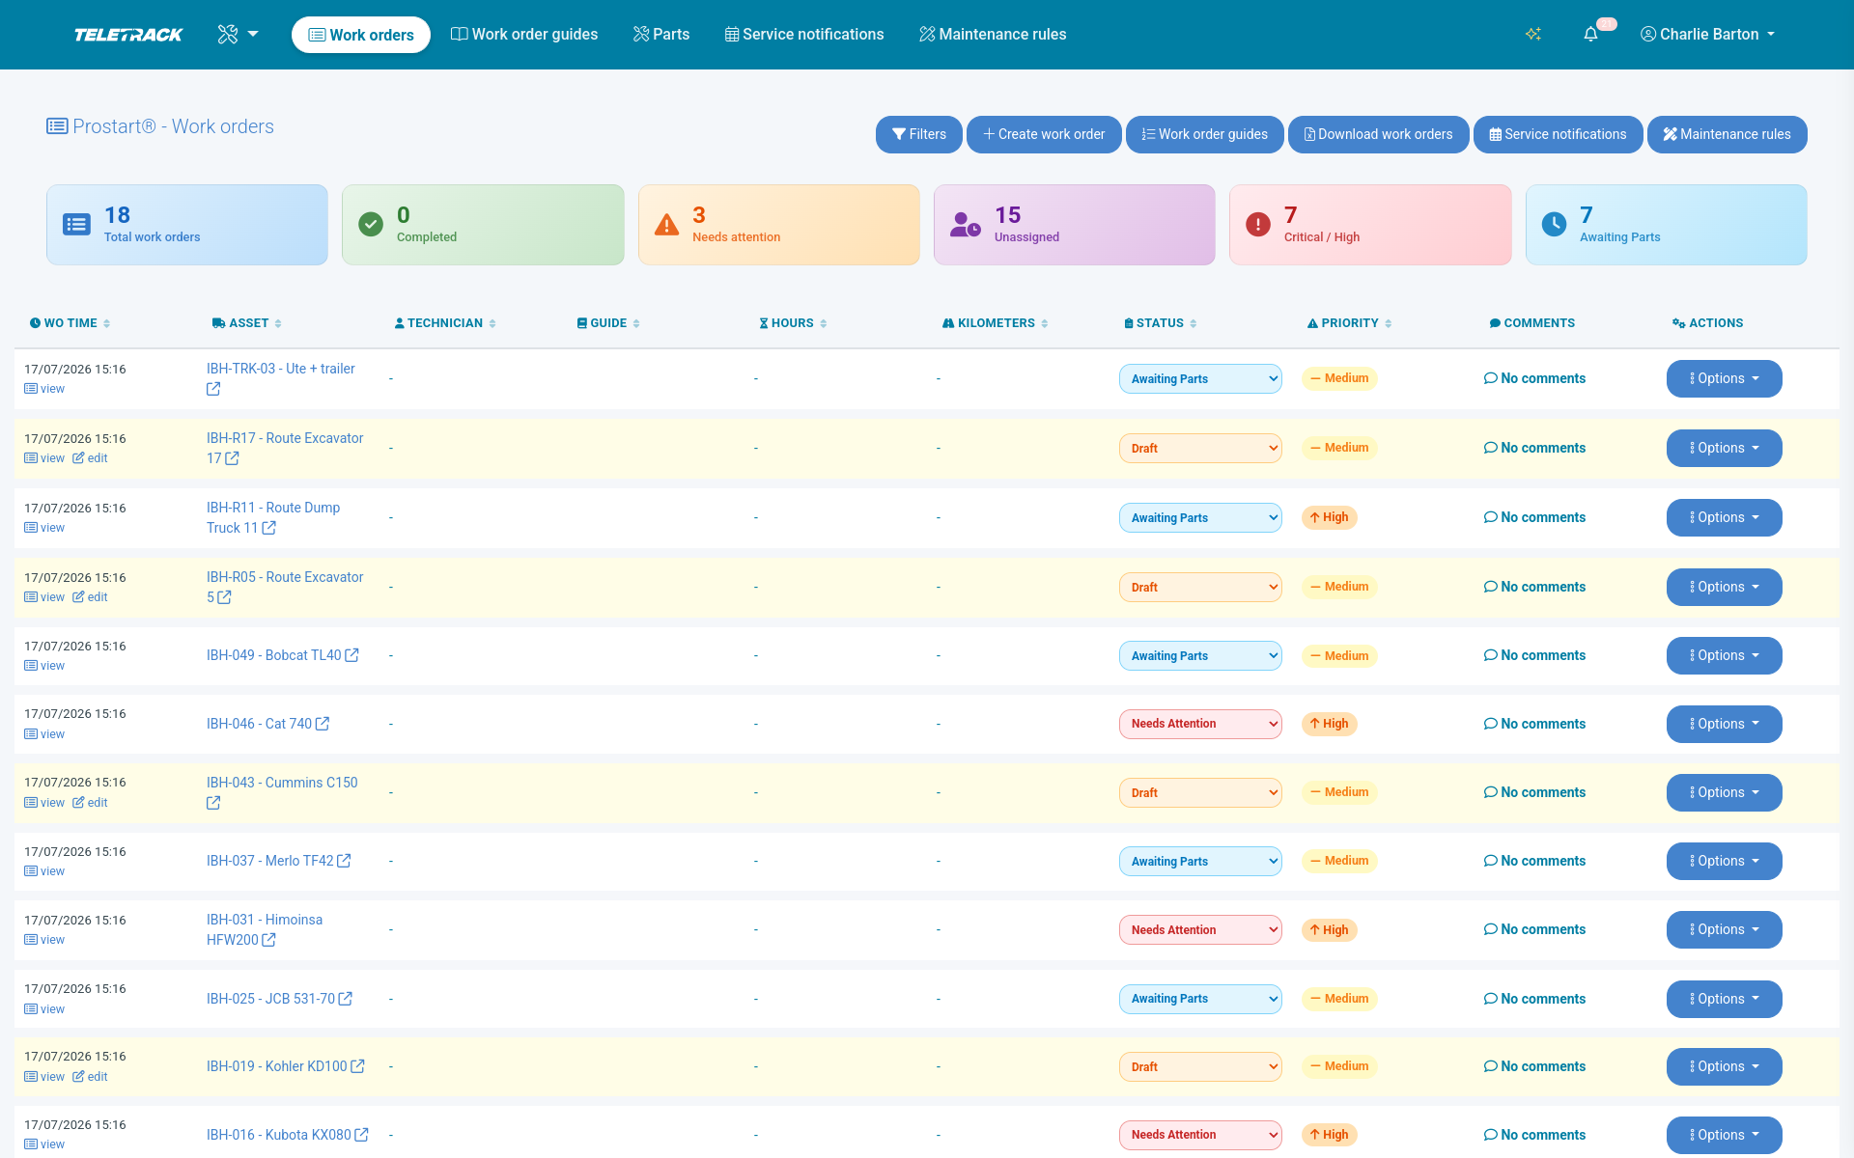Click Create work order button
The height and width of the screenshot is (1158, 1854).
pyautogui.click(x=1044, y=134)
